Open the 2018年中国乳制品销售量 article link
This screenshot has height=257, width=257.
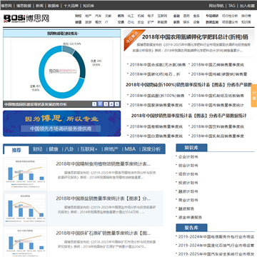[x=218, y=136]
